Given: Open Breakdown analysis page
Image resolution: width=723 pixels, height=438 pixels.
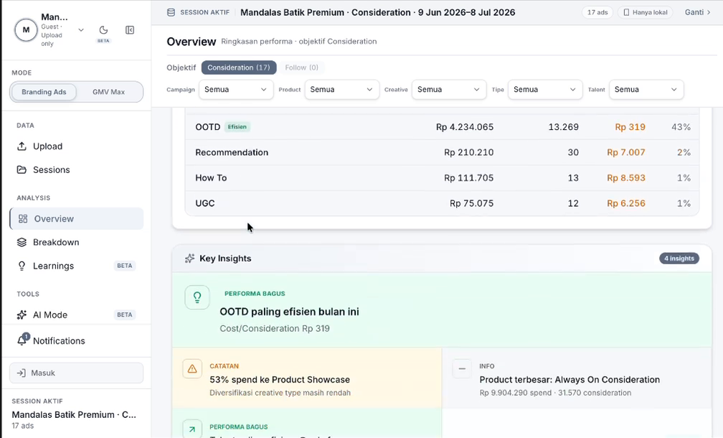Looking at the screenshot, I should [x=77, y=242].
